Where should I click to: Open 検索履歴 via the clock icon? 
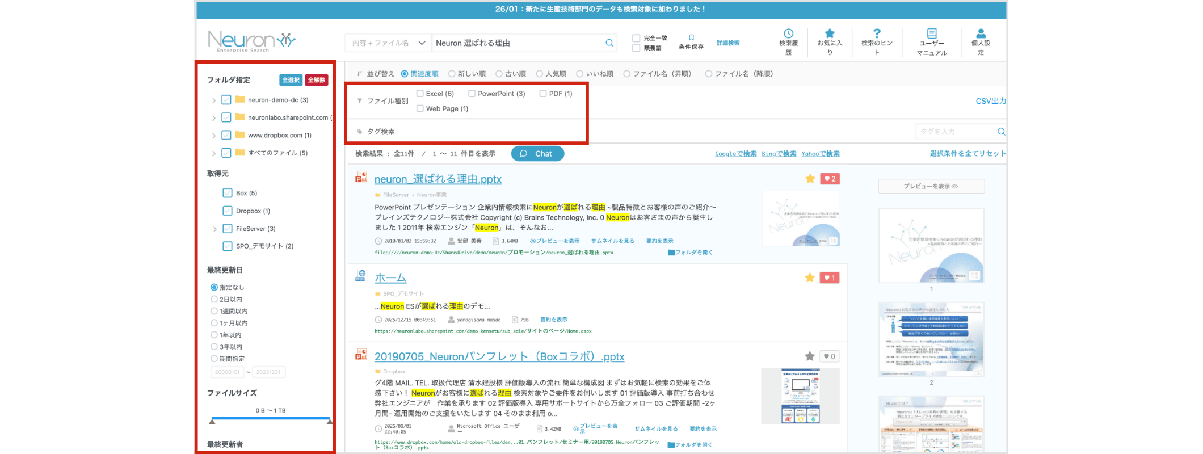pyautogui.click(x=788, y=33)
